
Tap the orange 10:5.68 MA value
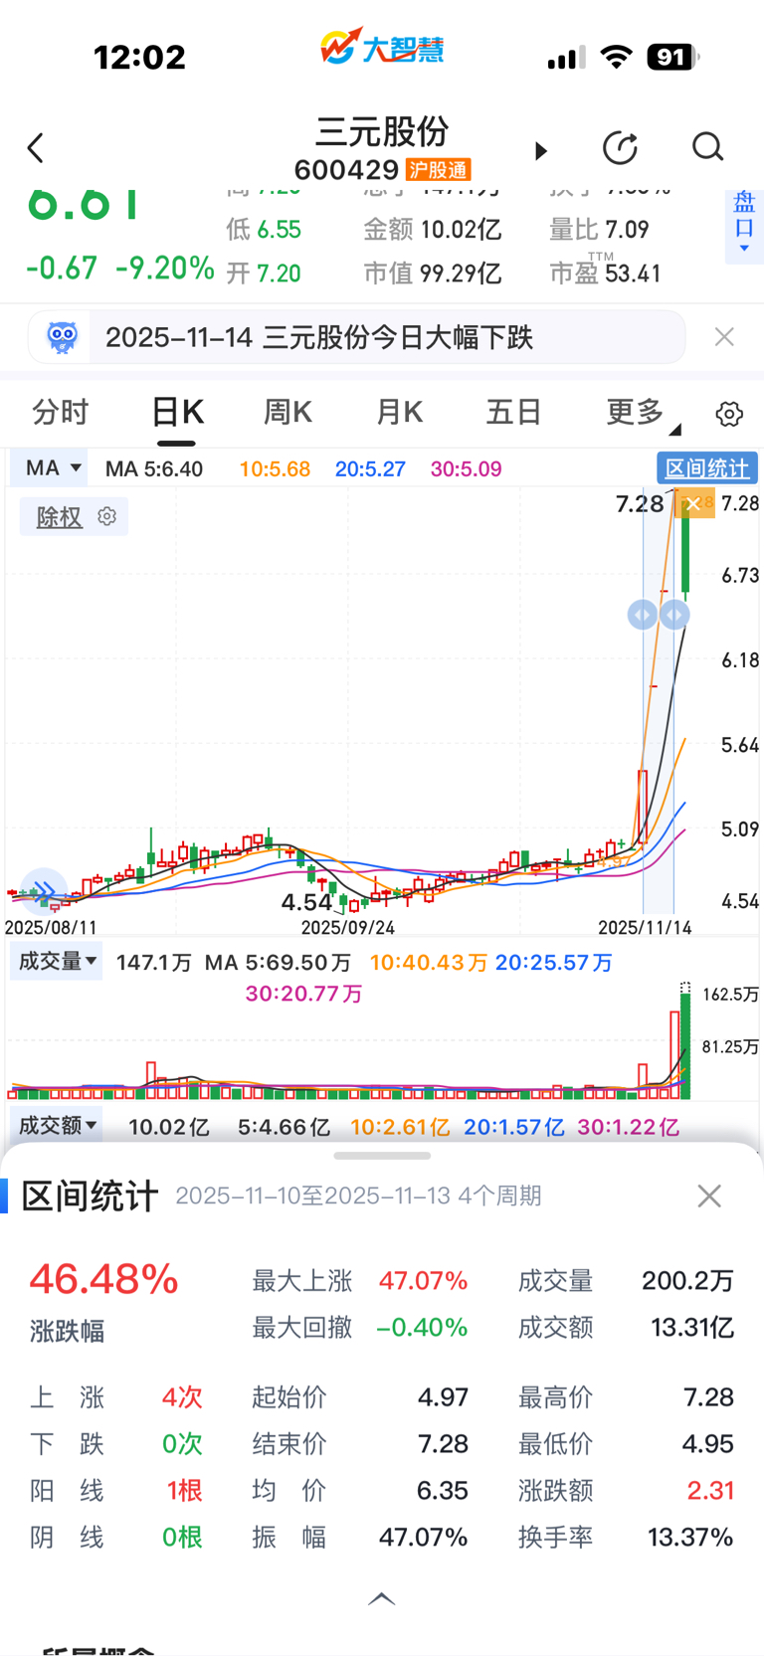[275, 468]
